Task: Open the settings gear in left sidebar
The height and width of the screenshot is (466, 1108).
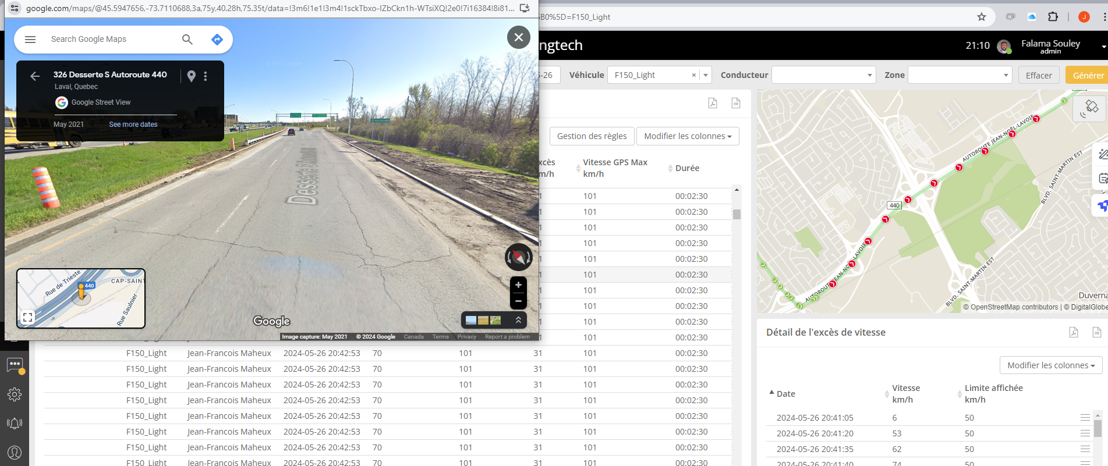Action: [x=15, y=394]
